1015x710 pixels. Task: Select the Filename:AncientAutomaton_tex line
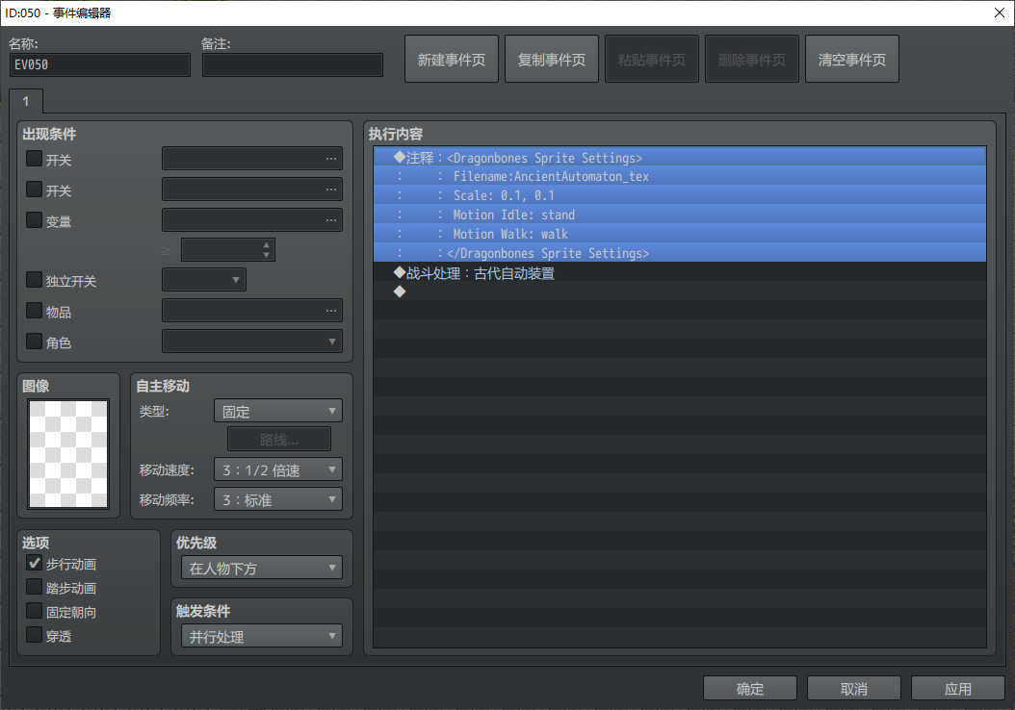pyautogui.click(x=680, y=176)
